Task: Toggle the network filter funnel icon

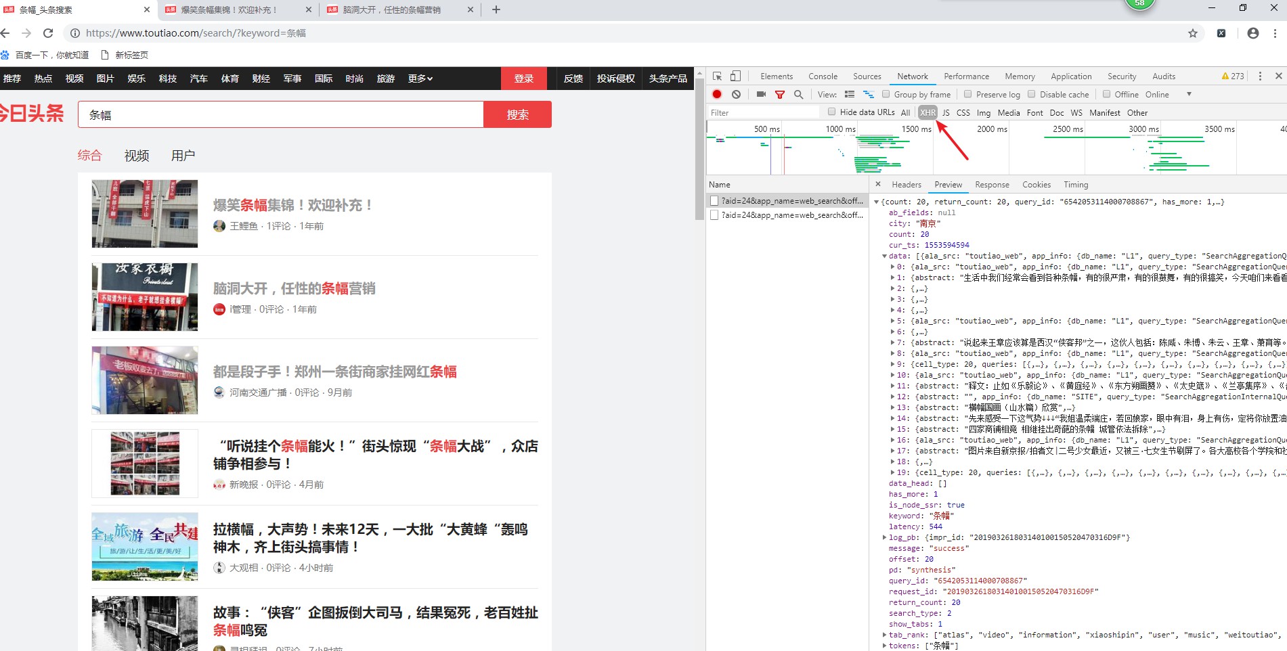Action: point(780,94)
